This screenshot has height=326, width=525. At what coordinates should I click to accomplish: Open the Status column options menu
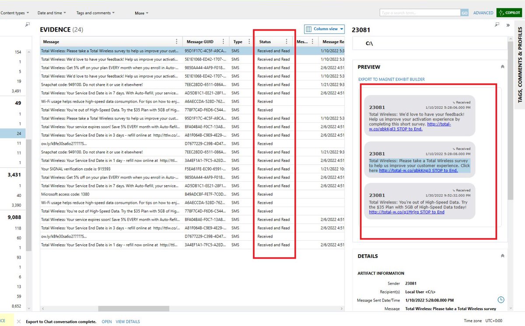[x=287, y=42]
